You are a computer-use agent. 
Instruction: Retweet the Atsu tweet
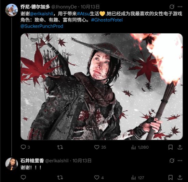[60, 147]
